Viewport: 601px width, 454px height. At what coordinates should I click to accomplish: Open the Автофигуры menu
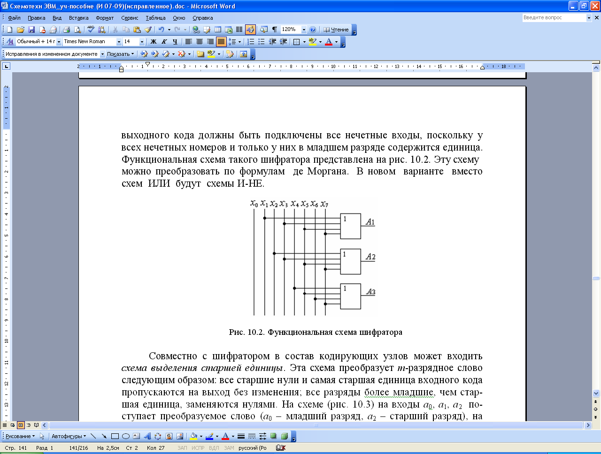coord(69,436)
